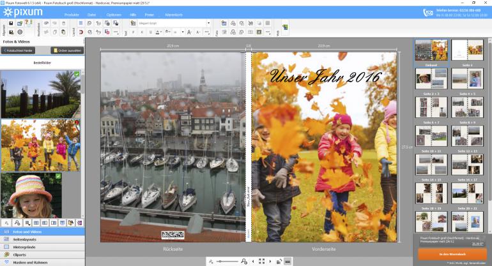Screen dimensions: 492x266
Task: Open project via folder icon in toolbar
Action: [x=20, y=23]
